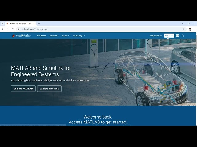
Task: Click the MathWorks logo
Action: (21, 36)
